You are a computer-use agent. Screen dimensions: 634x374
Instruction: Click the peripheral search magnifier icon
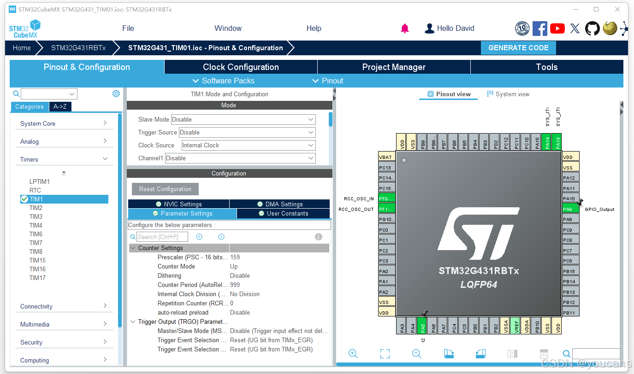pos(16,94)
